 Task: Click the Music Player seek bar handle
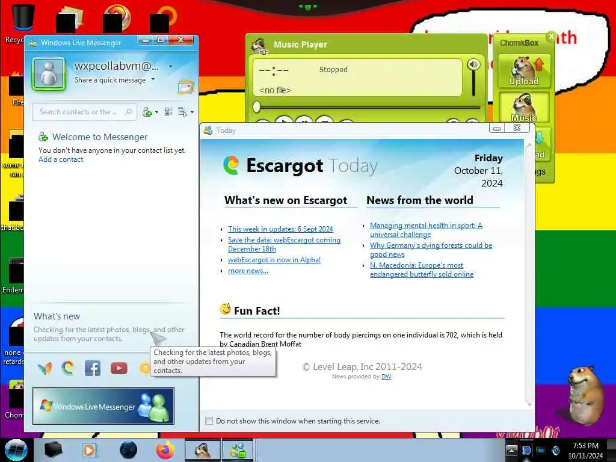256,107
